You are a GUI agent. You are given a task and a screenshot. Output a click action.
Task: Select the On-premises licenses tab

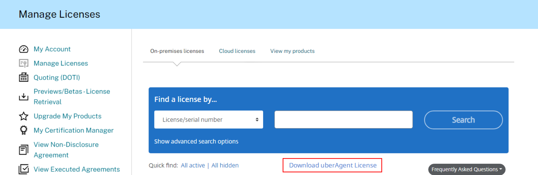click(177, 51)
